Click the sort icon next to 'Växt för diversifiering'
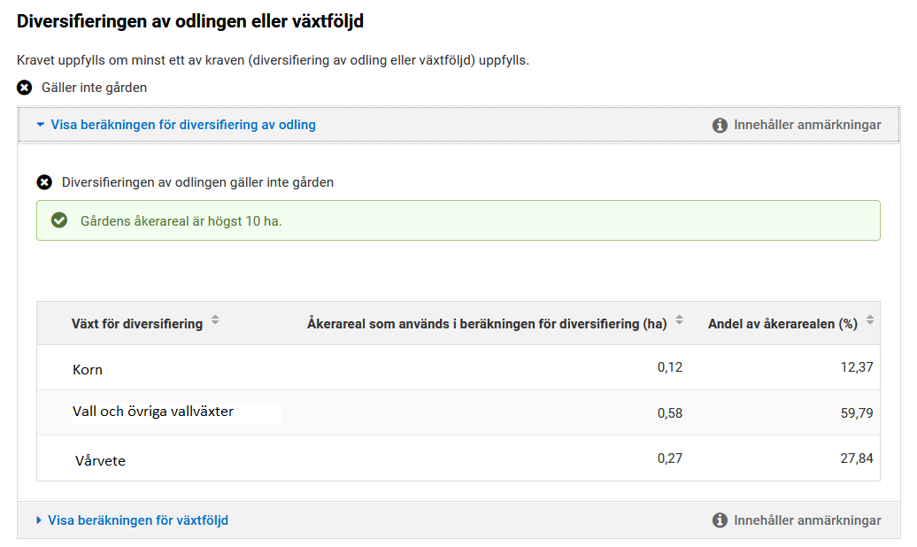 click(215, 320)
